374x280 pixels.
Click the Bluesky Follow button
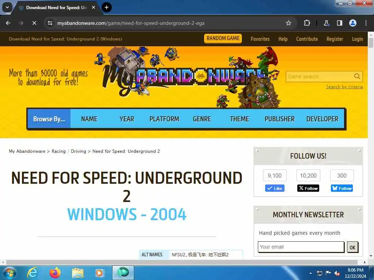coord(342,188)
